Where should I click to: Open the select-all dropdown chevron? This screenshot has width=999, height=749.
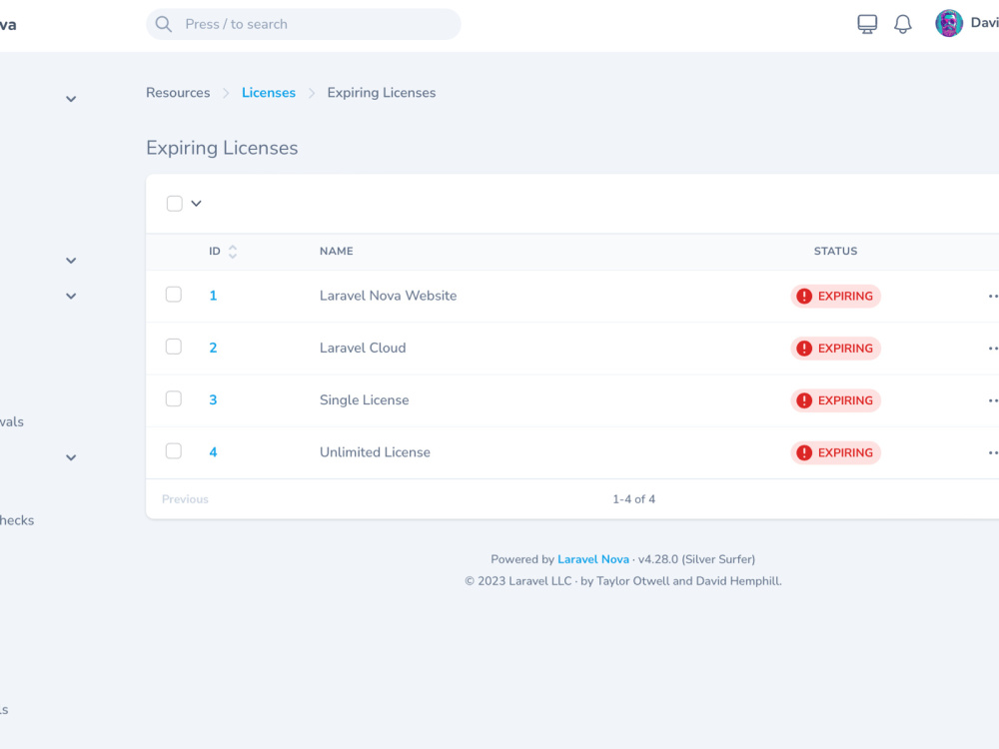(196, 204)
